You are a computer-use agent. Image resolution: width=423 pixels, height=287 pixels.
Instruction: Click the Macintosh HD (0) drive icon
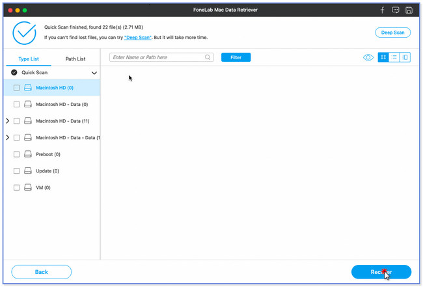click(28, 87)
